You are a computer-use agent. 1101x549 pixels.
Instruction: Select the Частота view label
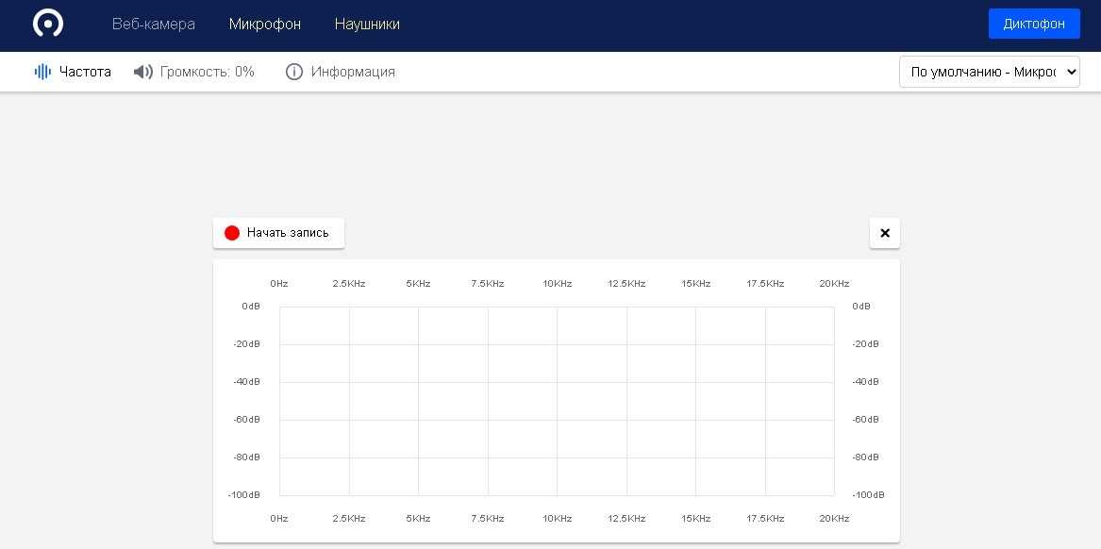pyautogui.click(x=85, y=72)
